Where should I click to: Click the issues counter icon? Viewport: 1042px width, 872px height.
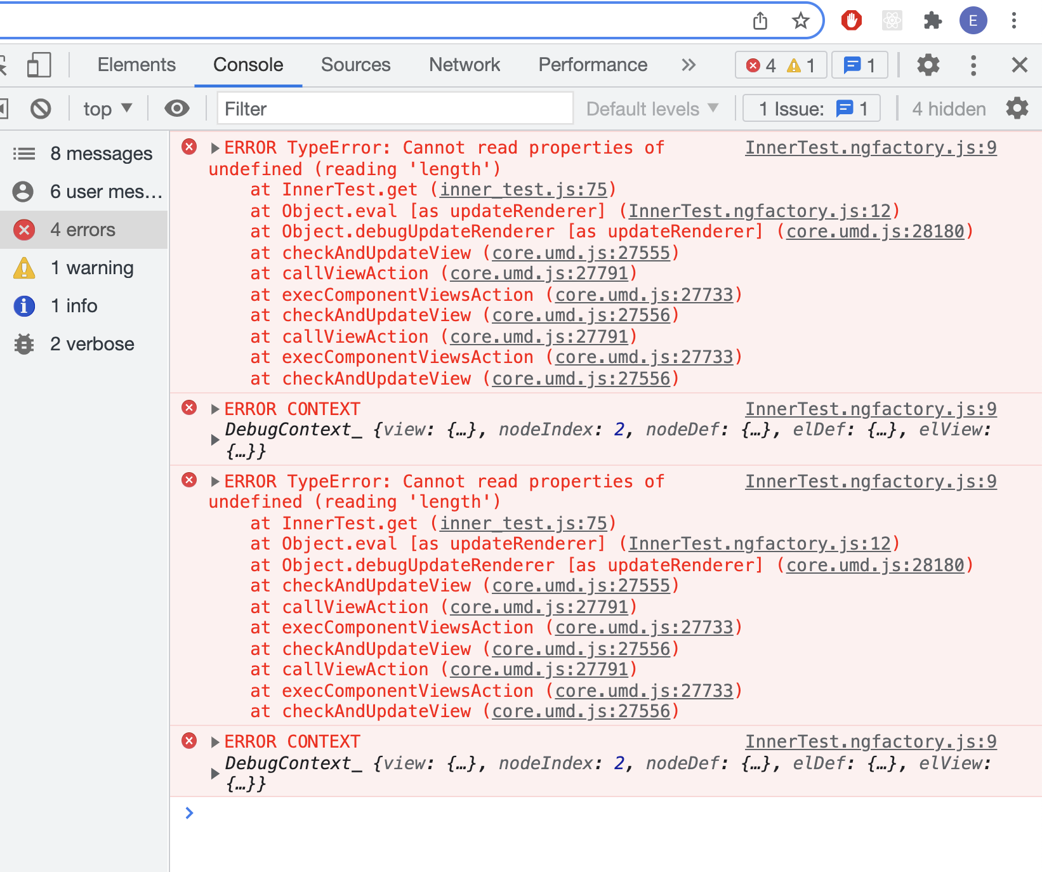coord(859,65)
